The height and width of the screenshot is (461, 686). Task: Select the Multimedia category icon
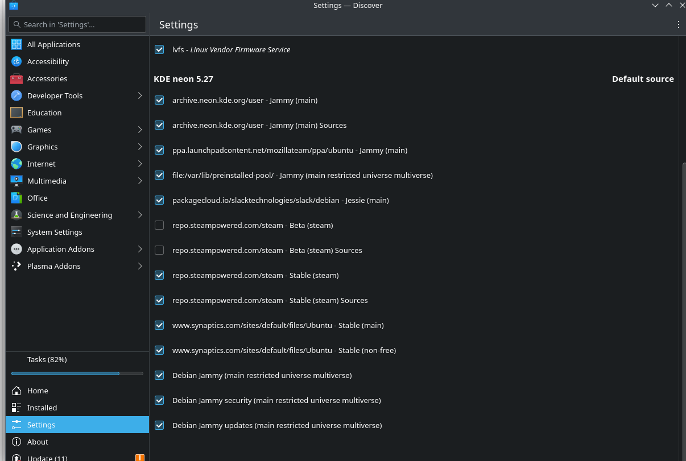[16, 181]
